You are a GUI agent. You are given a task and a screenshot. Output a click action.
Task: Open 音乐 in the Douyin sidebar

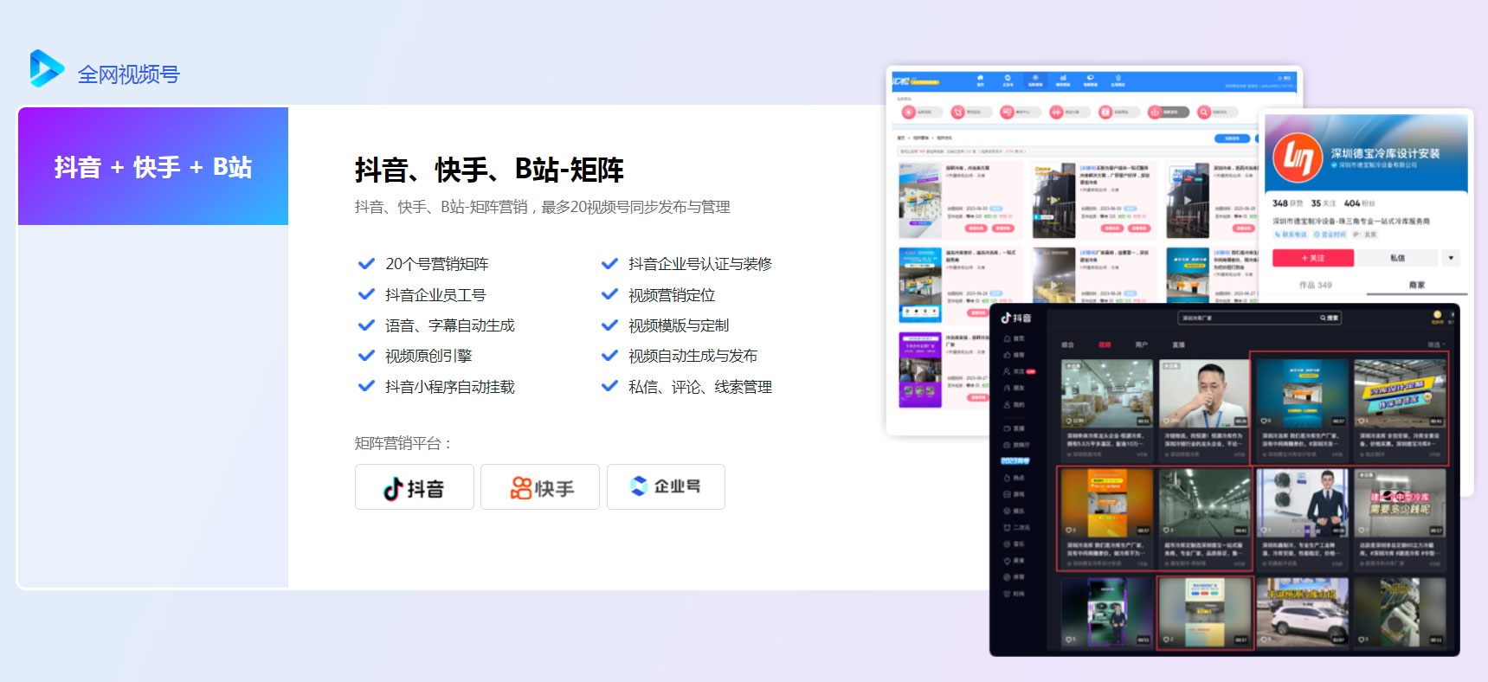pyautogui.click(x=1014, y=544)
